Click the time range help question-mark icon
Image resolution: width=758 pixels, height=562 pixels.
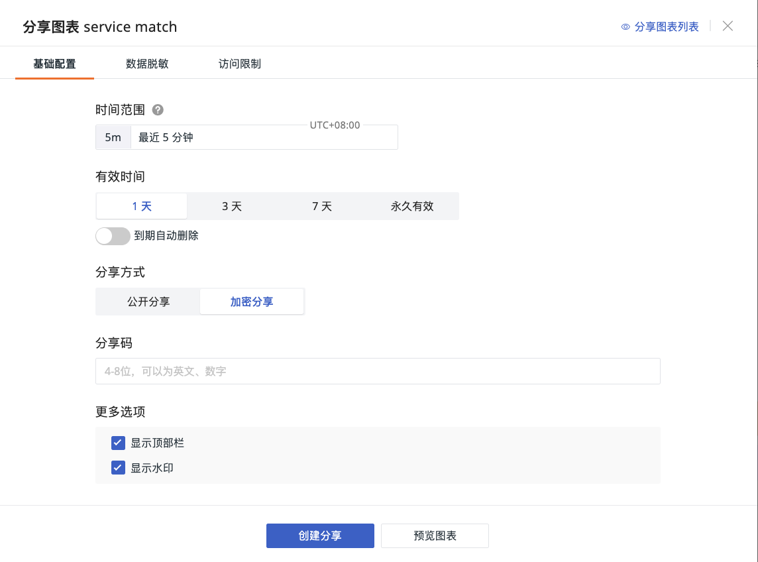(158, 110)
